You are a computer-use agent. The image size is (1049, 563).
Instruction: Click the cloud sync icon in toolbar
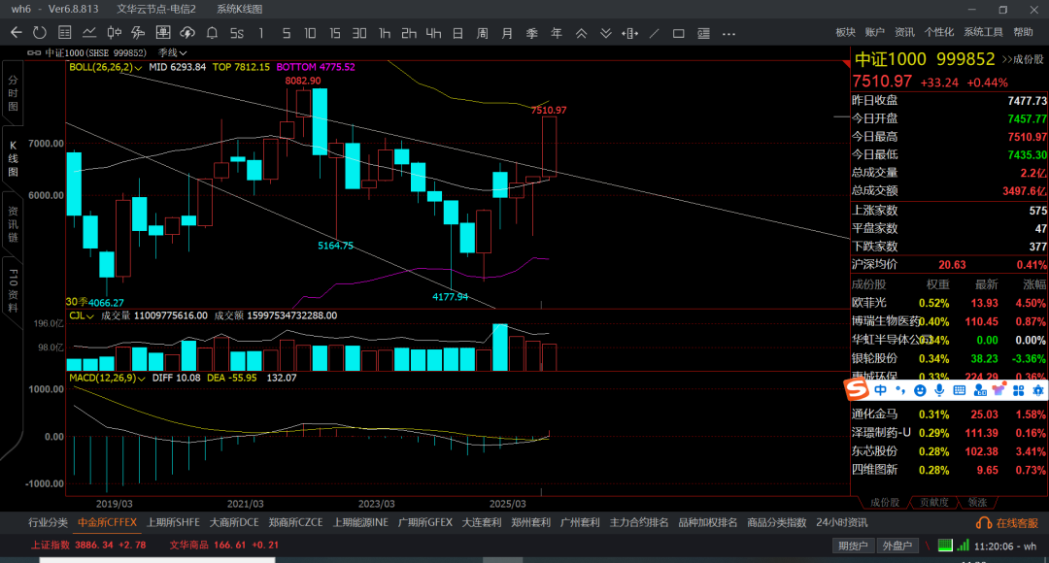point(187,33)
